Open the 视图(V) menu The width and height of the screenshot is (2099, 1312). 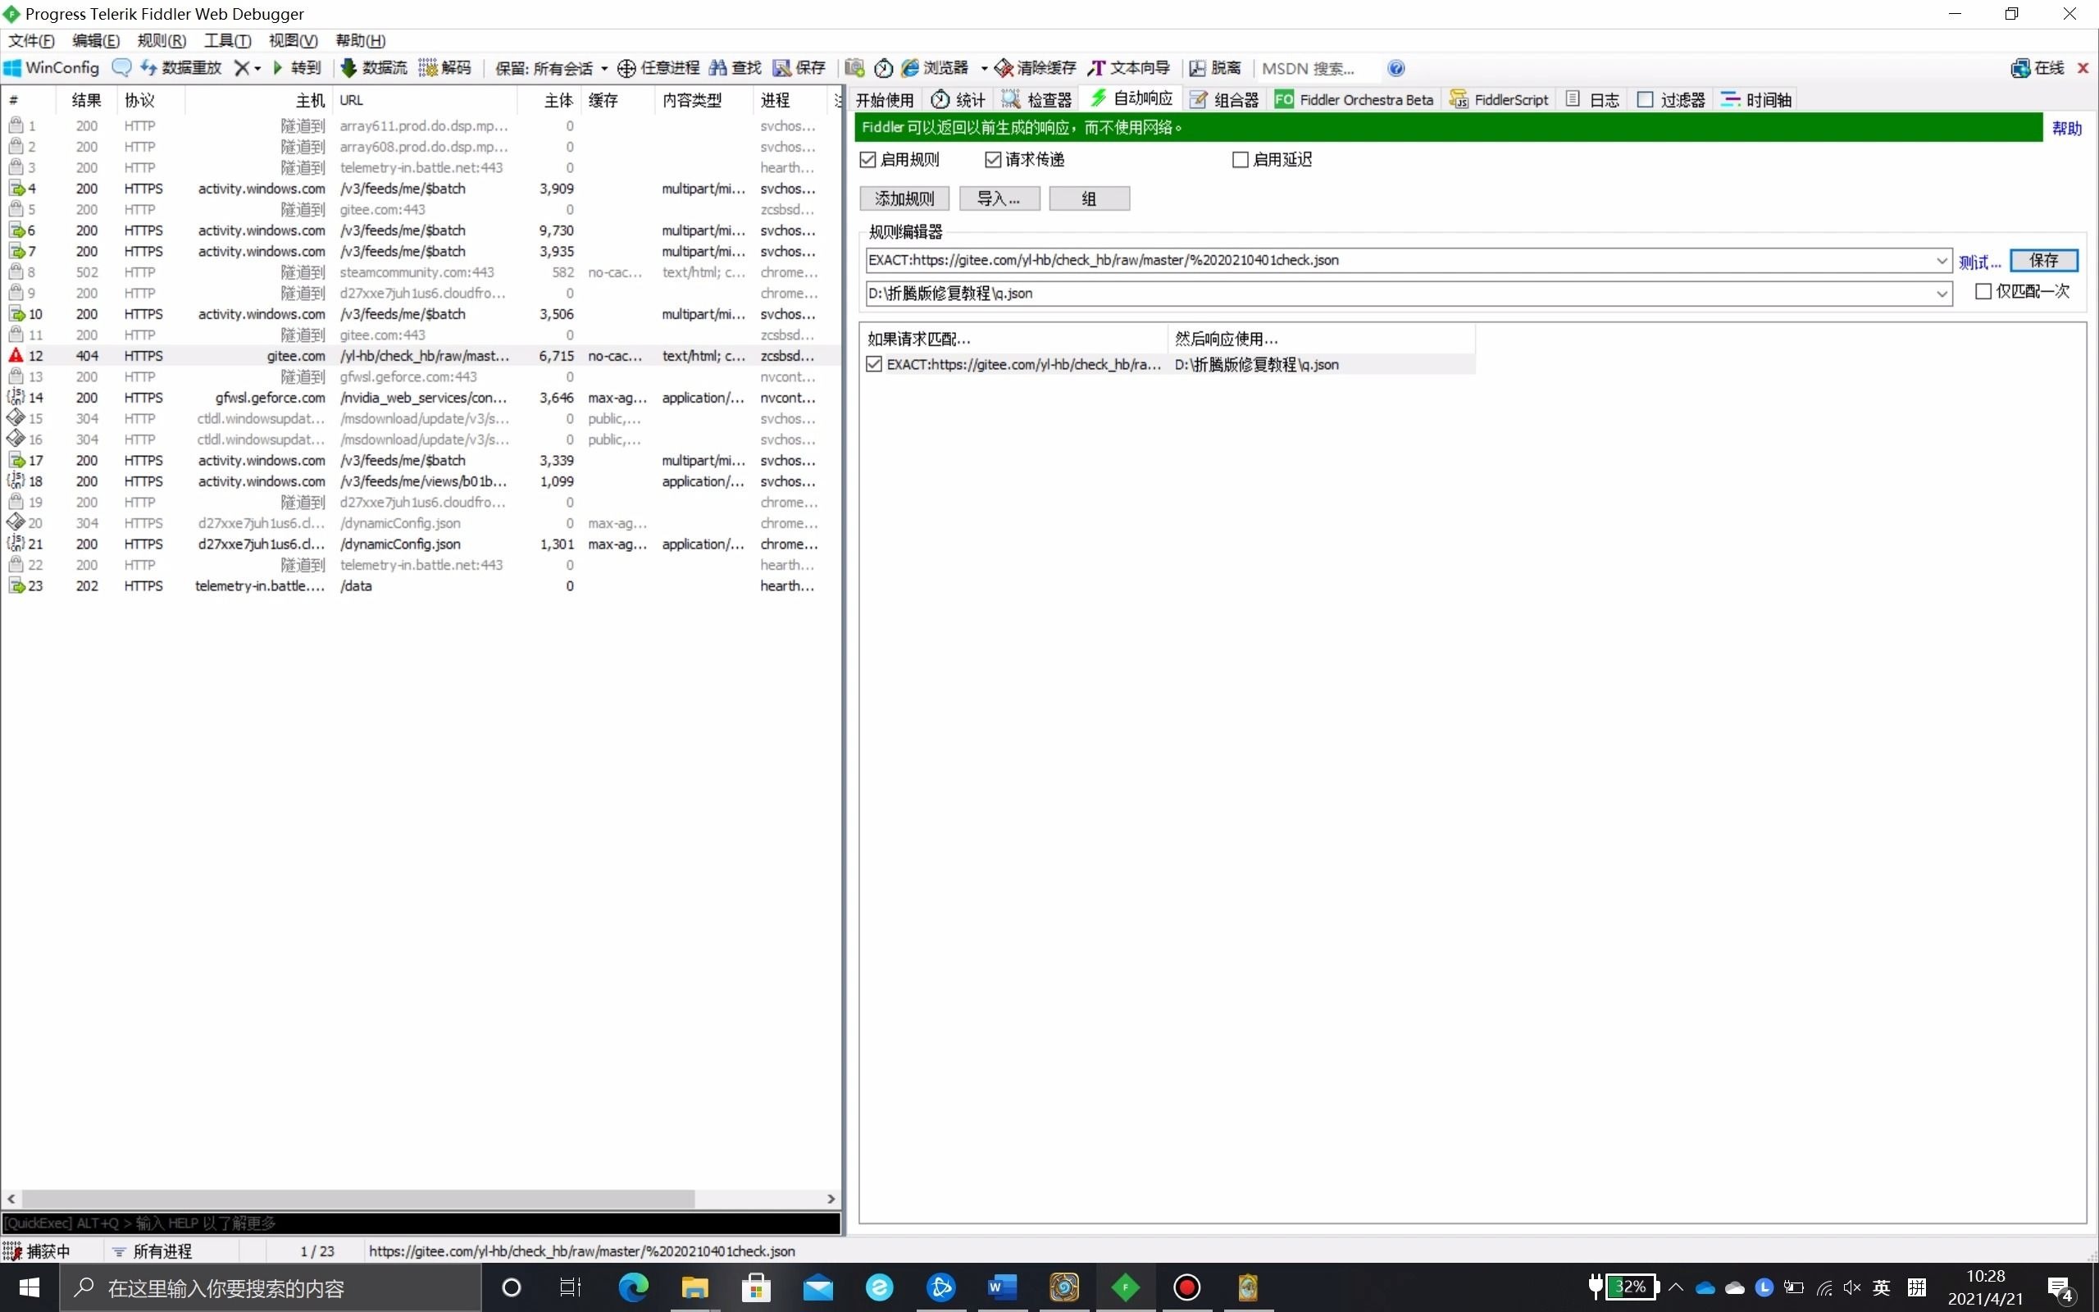[x=294, y=41]
